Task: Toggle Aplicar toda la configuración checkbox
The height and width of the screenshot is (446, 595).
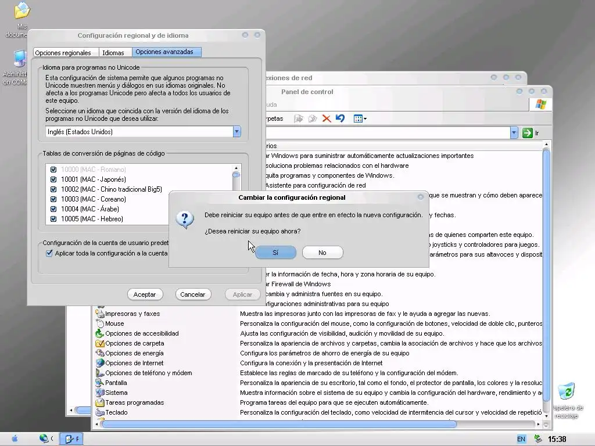Action: [49, 253]
